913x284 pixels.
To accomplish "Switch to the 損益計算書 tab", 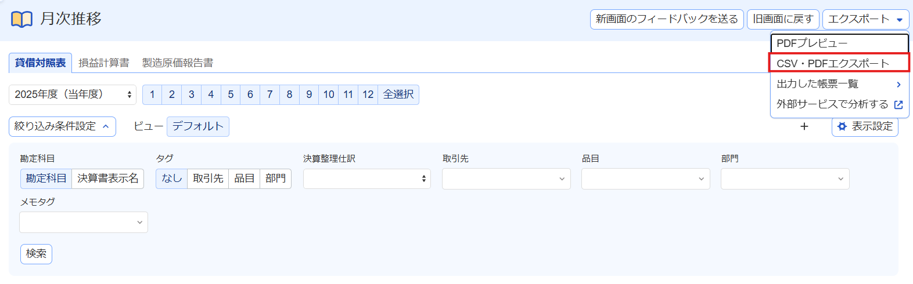I will (x=104, y=63).
